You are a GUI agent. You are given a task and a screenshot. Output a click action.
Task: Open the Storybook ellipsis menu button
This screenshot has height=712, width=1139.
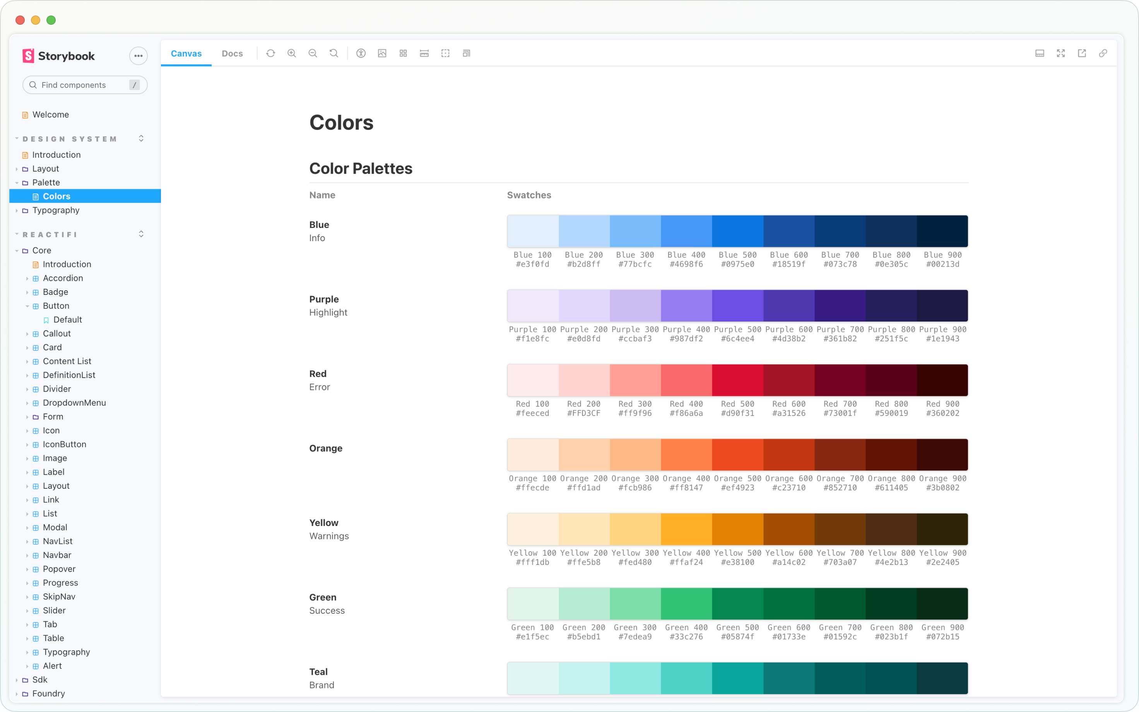139,56
